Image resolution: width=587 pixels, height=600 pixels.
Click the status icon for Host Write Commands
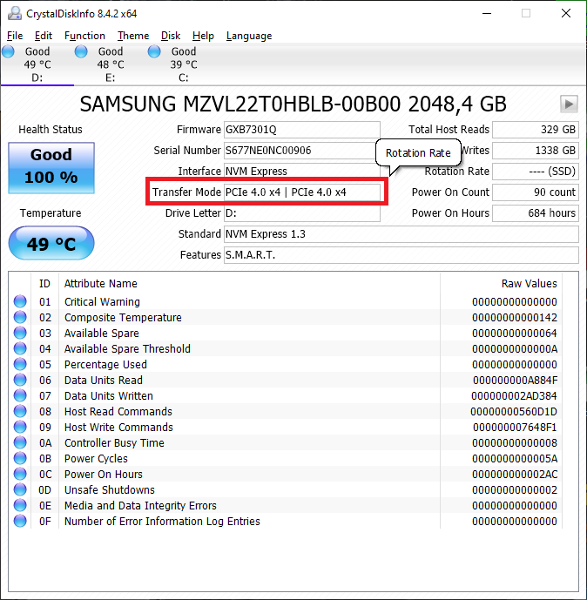tap(20, 427)
